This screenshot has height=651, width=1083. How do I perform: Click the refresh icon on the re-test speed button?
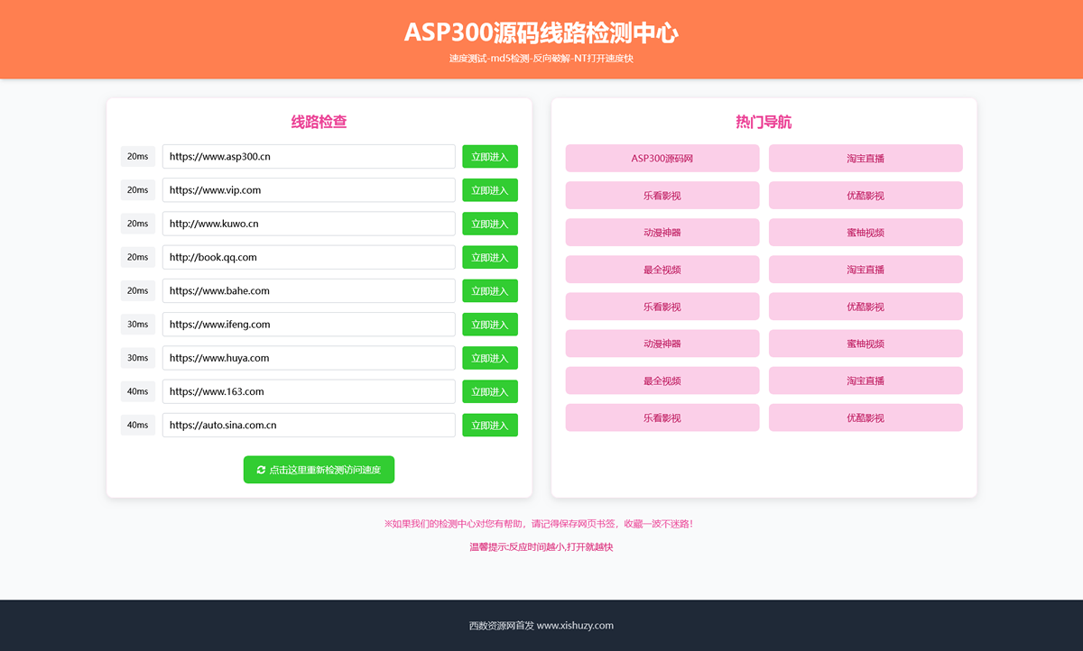tap(262, 469)
